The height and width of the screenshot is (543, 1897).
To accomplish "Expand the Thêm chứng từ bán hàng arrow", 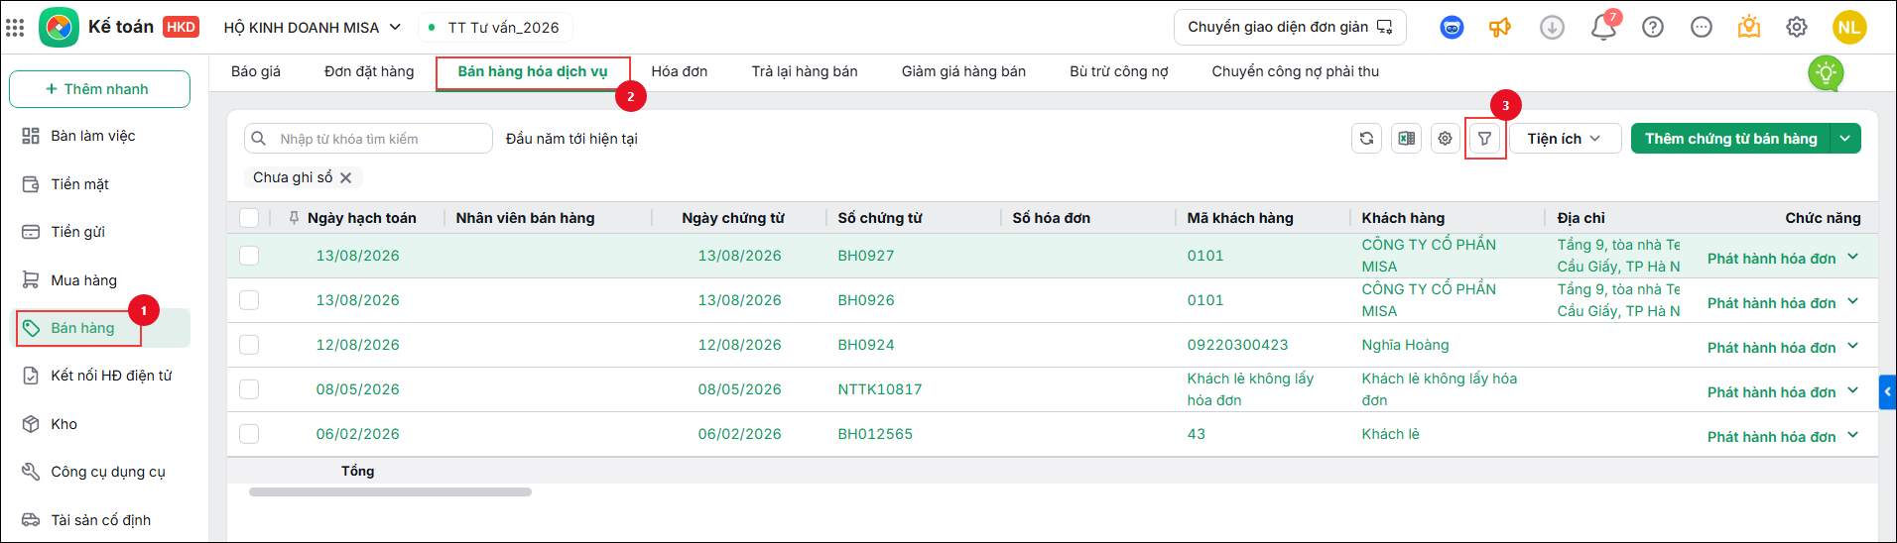I will pos(1845,139).
